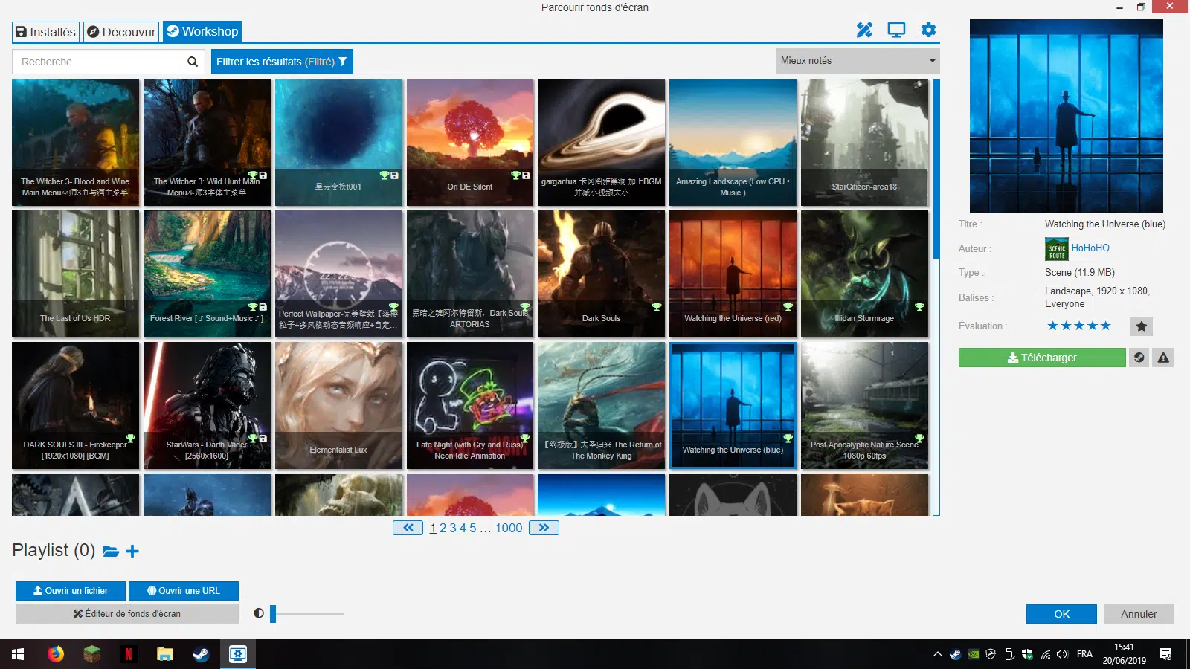Select the Amazing Landscape wallpaper
The image size is (1190, 669).
coord(733,143)
